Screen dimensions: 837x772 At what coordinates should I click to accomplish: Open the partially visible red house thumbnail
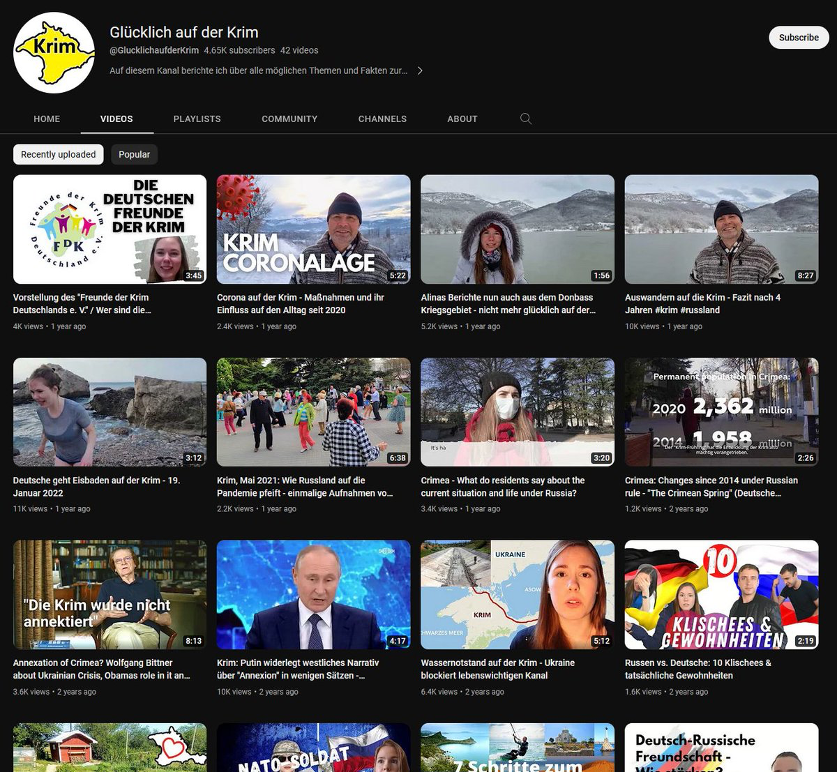pyautogui.click(x=110, y=748)
